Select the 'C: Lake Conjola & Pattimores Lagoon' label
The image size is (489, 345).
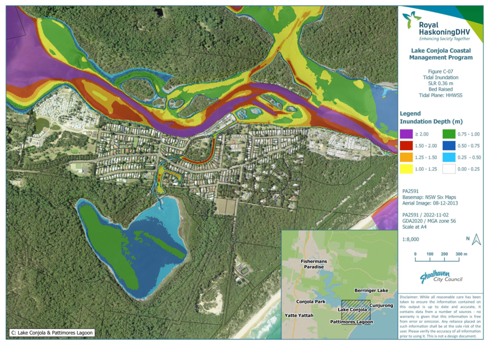tap(52, 333)
